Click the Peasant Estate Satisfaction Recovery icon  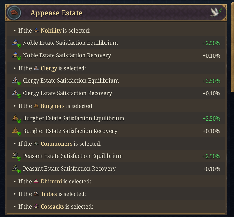point(16,169)
